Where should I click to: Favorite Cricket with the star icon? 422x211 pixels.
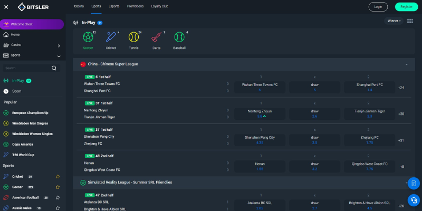tap(57, 177)
